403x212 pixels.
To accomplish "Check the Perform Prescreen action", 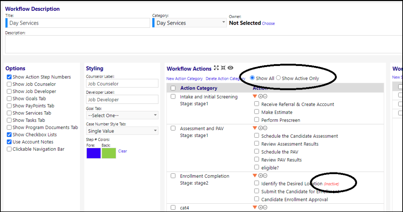I will pyautogui.click(x=257, y=120).
